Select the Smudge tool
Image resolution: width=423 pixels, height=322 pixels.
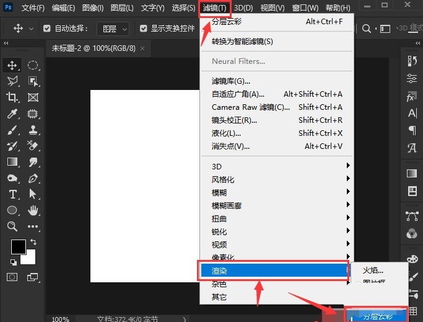pyautogui.click(x=33, y=162)
